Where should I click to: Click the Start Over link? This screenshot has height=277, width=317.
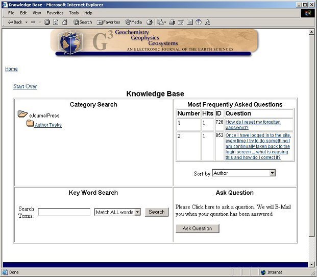click(x=25, y=86)
